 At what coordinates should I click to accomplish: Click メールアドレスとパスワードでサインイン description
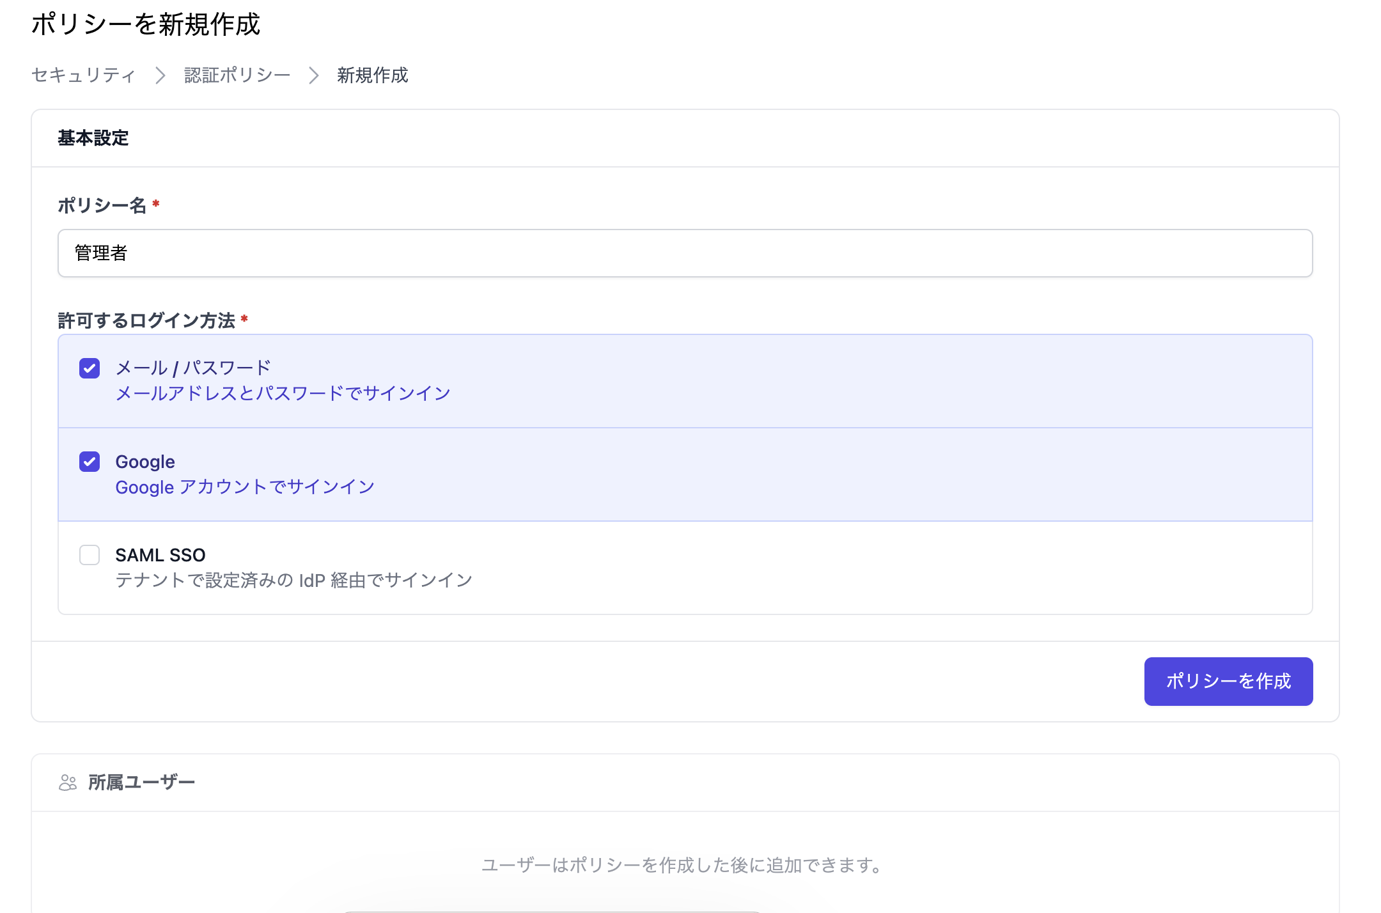[283, 393]
